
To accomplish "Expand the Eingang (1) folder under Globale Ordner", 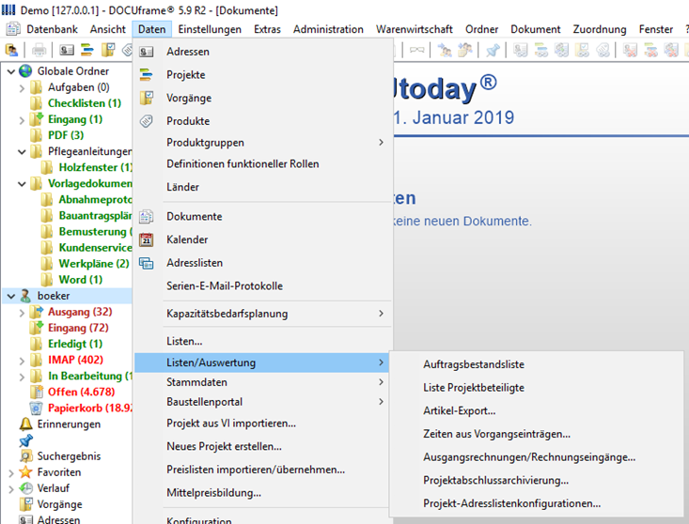I will 22,120.
